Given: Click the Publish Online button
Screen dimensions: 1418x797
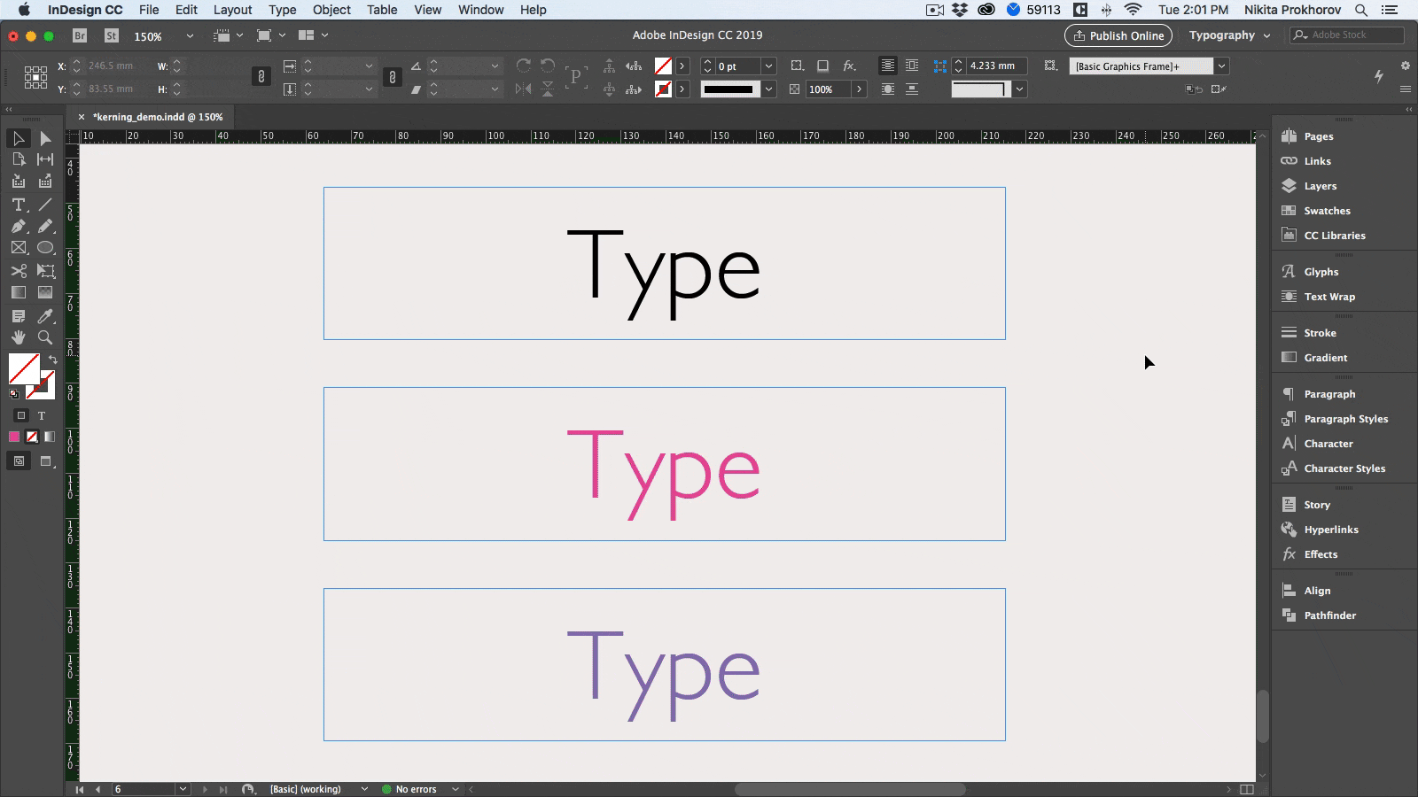Looking at the screenshot, I should click(1118, 35).
